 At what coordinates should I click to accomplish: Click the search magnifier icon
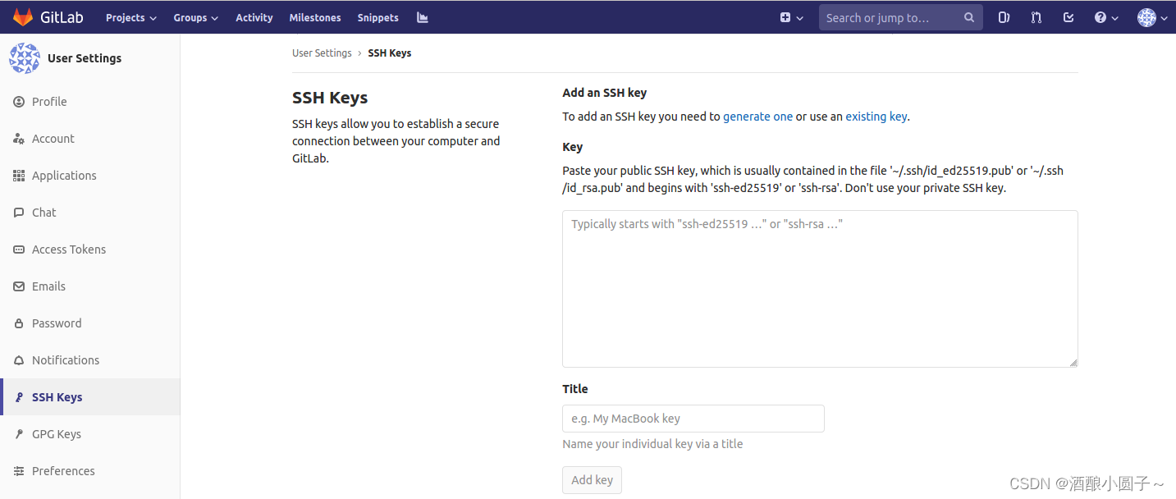tap(969, 17)
